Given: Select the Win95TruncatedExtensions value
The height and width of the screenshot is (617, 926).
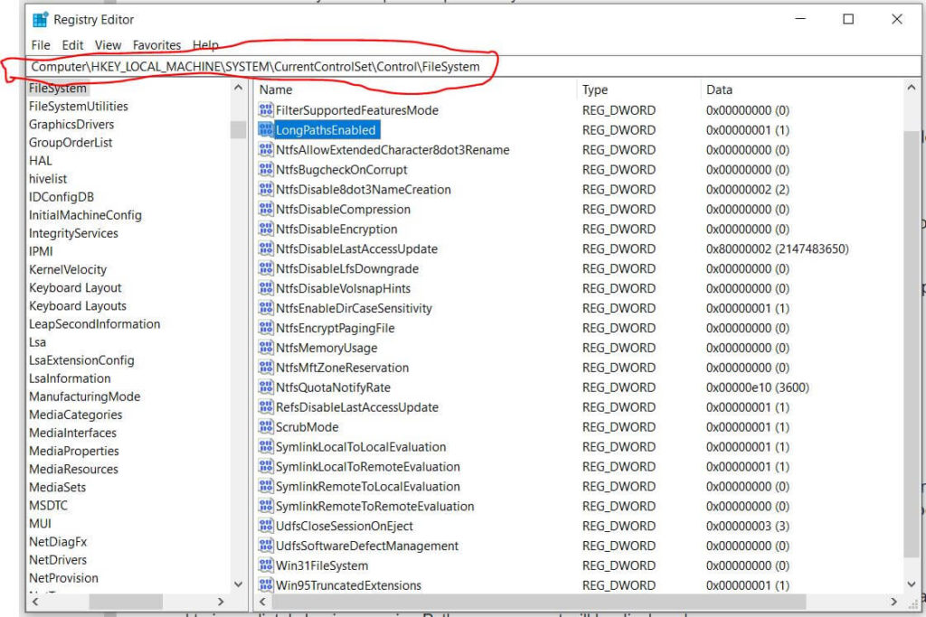Looking at the screenshot, I should click(348, 585).
